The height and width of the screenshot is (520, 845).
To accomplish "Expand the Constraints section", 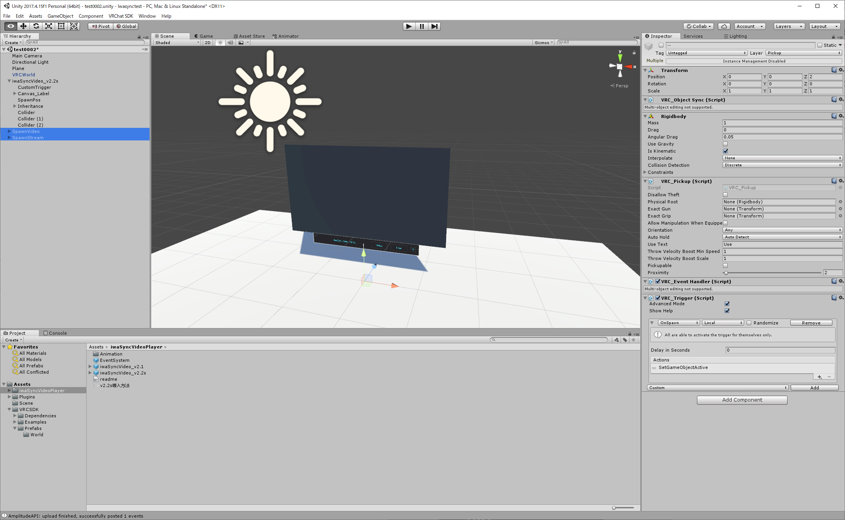I will pyautogui.click(x=645, y=172).
